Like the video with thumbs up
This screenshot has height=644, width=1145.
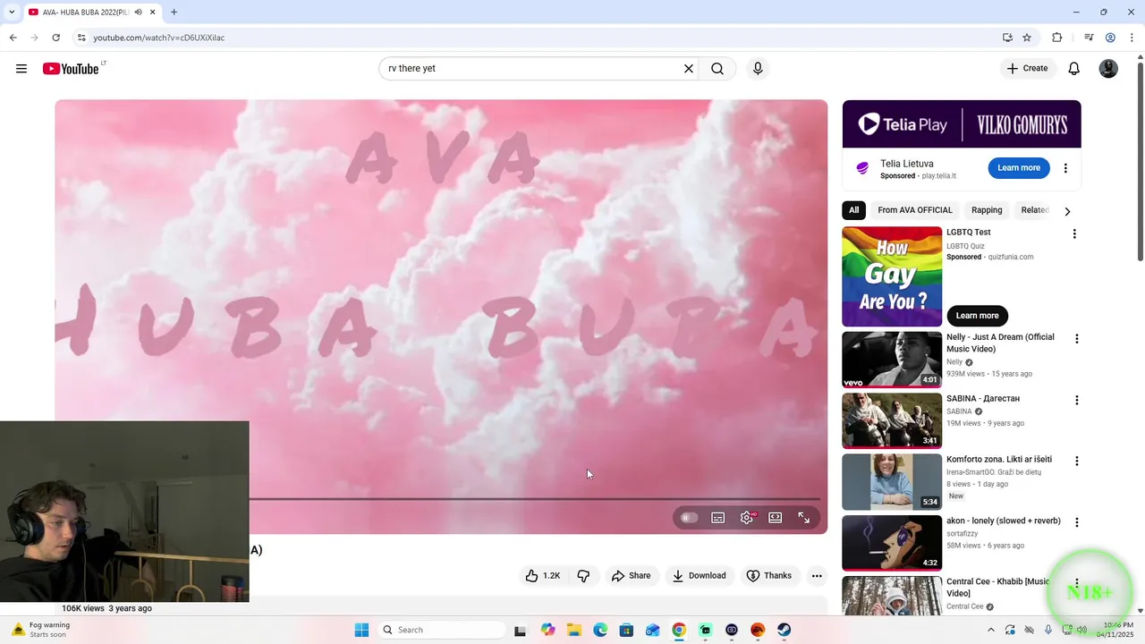tap(543, 576)
